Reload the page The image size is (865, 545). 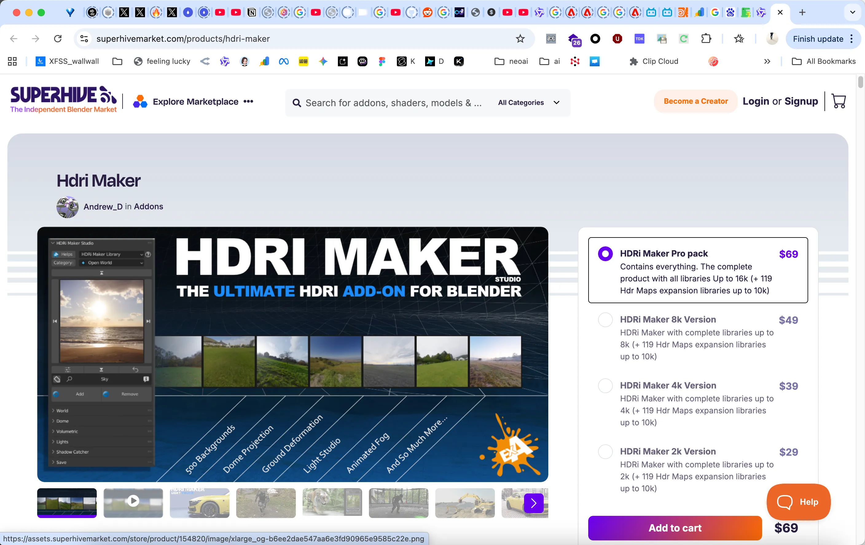tap(58, 38)
